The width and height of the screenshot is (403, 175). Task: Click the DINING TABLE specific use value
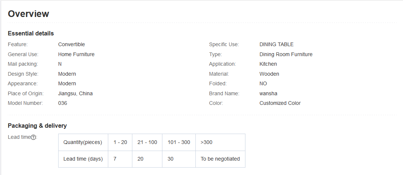click(x=277, y=45)
